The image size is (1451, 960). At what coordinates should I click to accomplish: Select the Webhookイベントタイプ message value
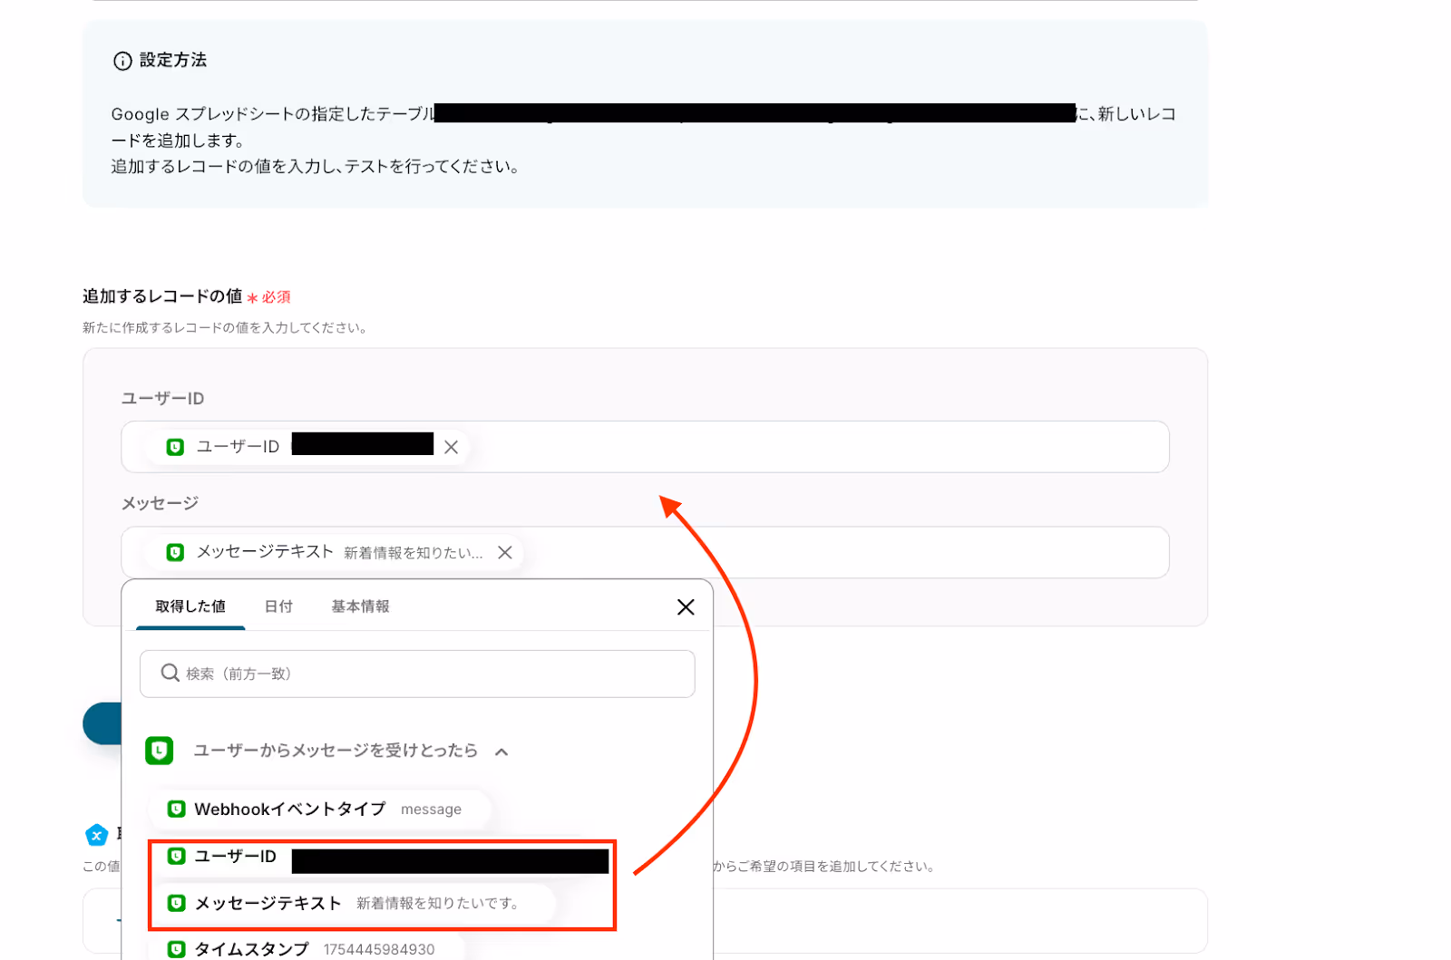pyautogui.click(x=319, y=809)
